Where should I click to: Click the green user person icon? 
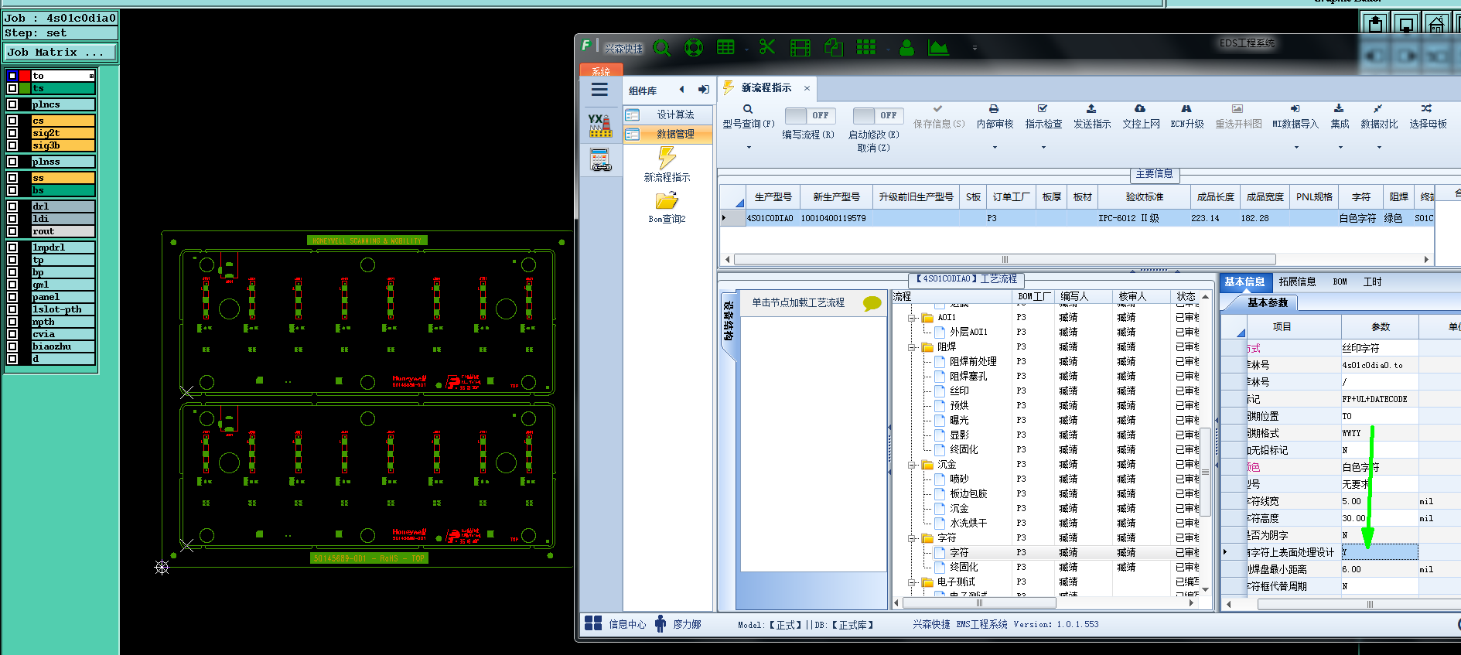pyautogui.click(x=907, y=48)
